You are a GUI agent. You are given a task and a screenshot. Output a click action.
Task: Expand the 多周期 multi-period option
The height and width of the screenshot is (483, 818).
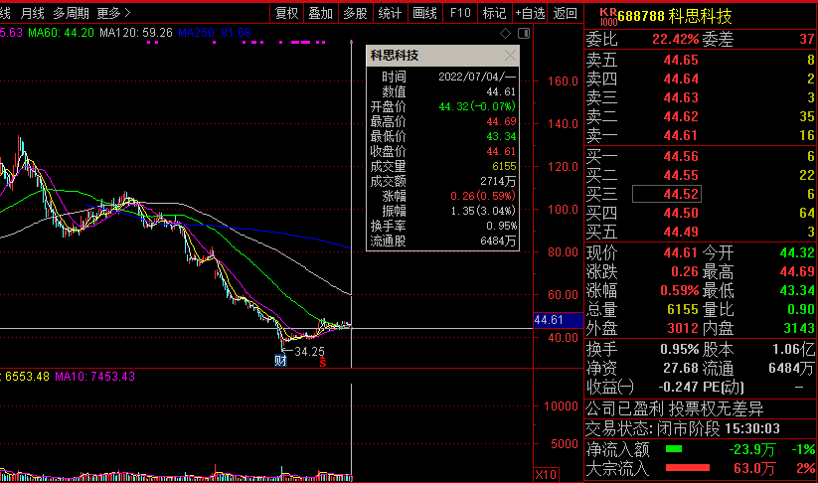[71, 13]
